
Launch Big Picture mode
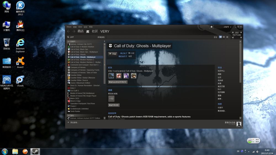[x=237, y=35]
